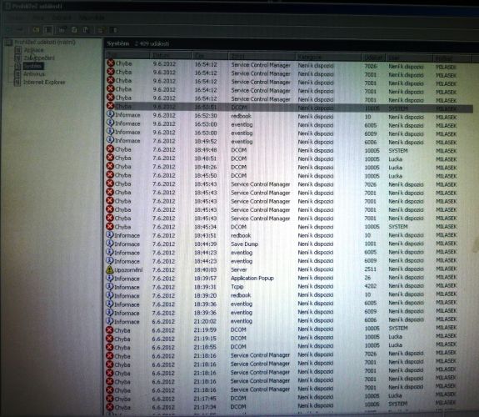The width and height of the screenshot is (479, 417).
Task: Select the highlighted DCOM error at 16:53:51
Action: 289,108
